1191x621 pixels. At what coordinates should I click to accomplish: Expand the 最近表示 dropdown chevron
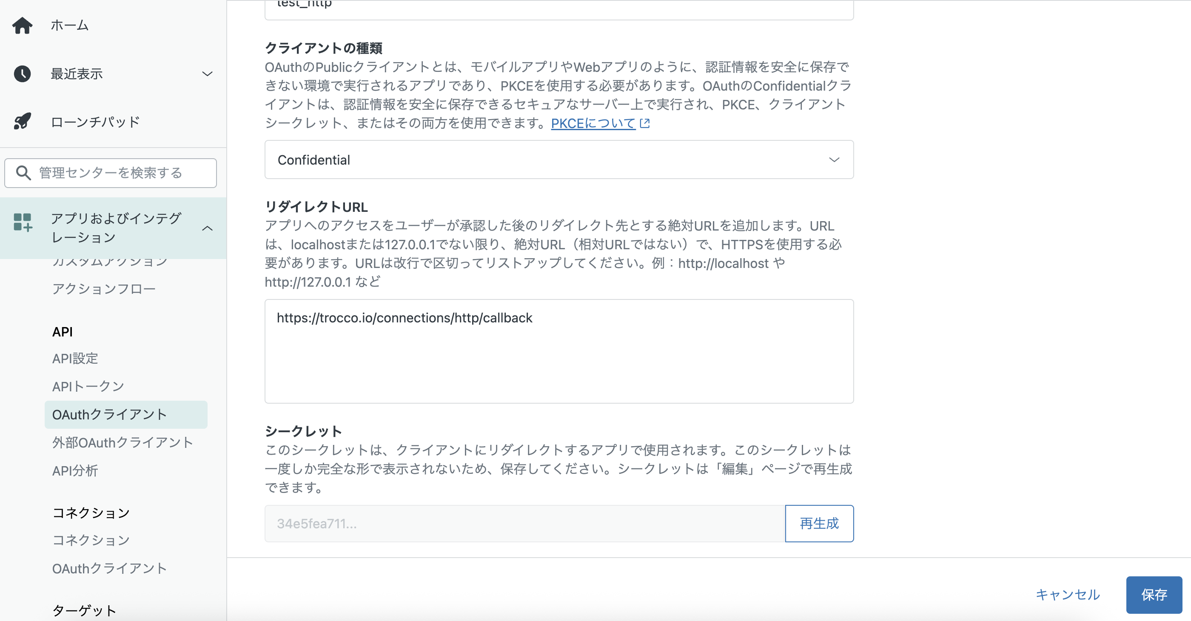click(208, 74)
